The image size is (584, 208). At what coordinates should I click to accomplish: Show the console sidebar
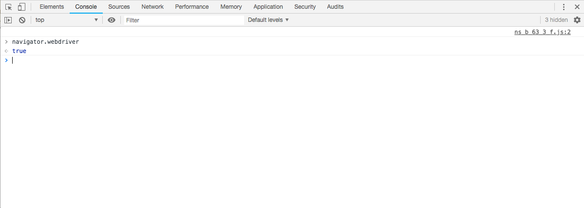tap(8, 20)
